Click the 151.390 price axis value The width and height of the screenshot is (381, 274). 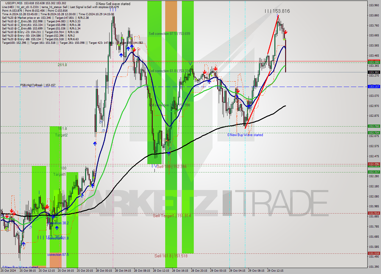coord(374,267)
